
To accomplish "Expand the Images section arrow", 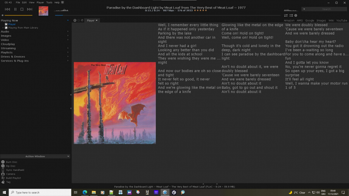I will click(68, 36).
